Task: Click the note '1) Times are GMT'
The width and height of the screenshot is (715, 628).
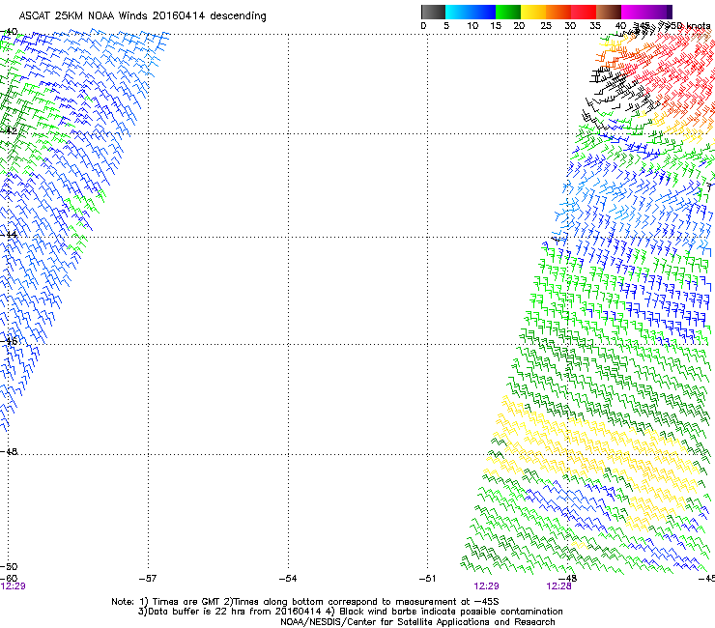Action: click(180, 602)
